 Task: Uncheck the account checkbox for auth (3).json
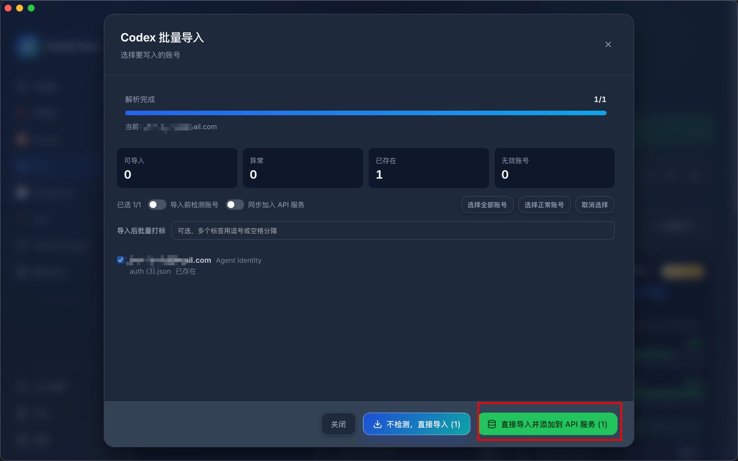pos(120,260)
